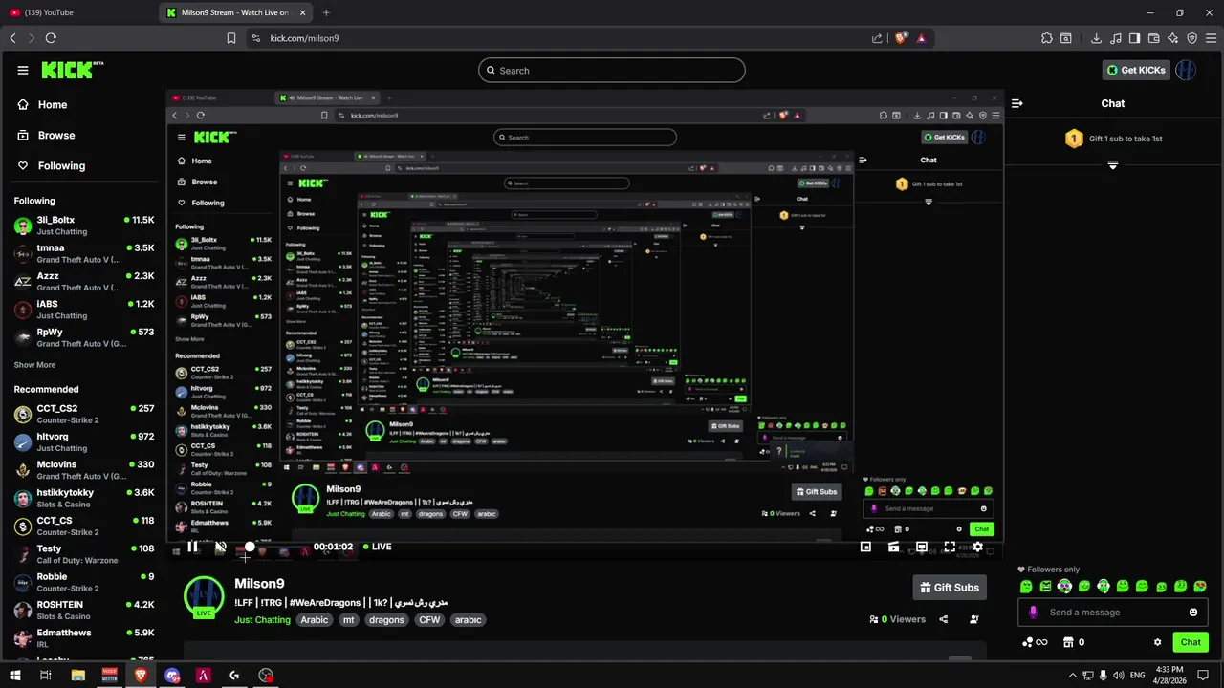Viewport: 1224px width, 688px height.
Task: Click the Get KICKs button
Action: pos(1136,70)
